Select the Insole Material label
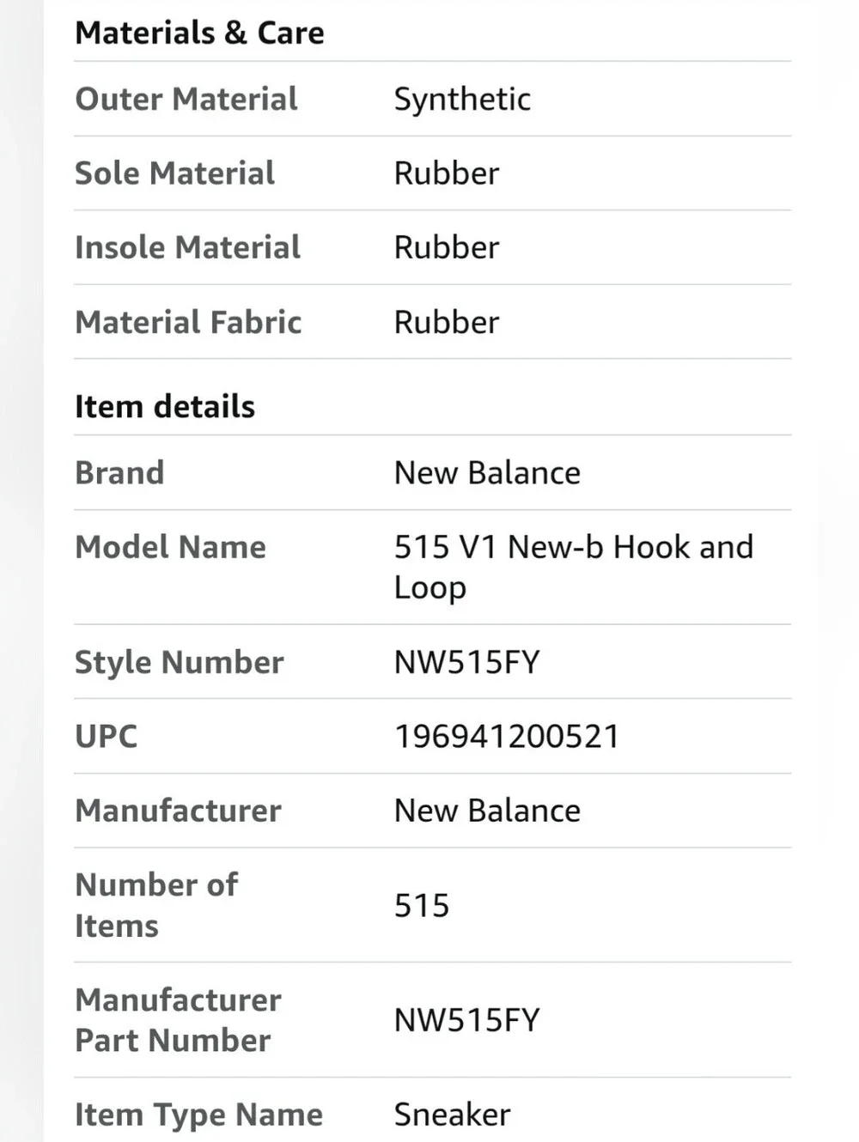 pos(187,247)
